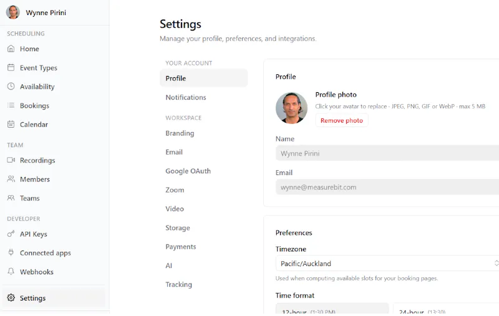This screenshot has width=499, height=316.
Task: Click the 'Profile photo' label
Action: [336, 94]
